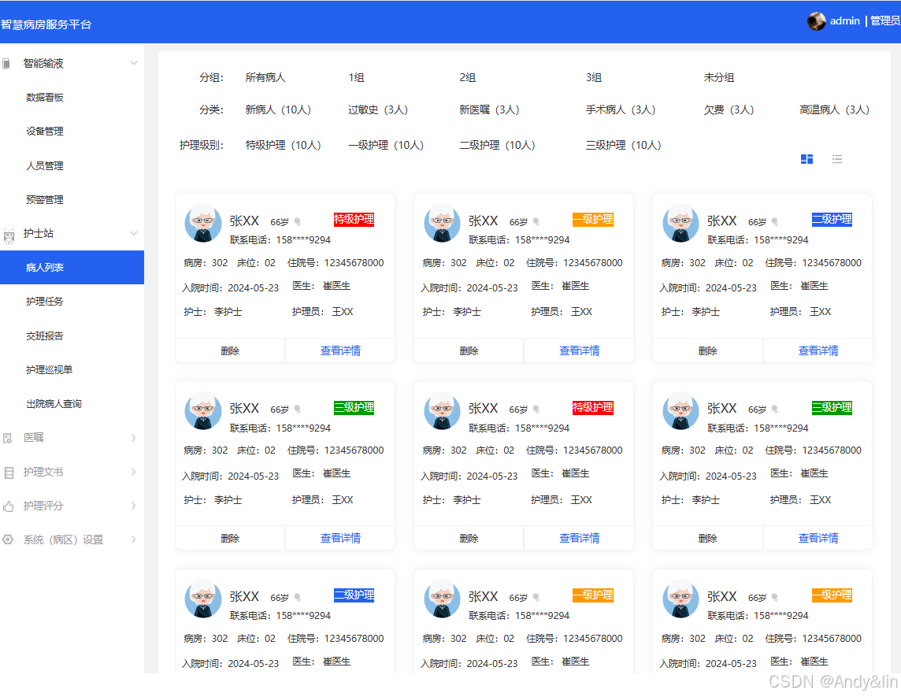Open the 出院病人查询 menu item

tap(54, 403)
